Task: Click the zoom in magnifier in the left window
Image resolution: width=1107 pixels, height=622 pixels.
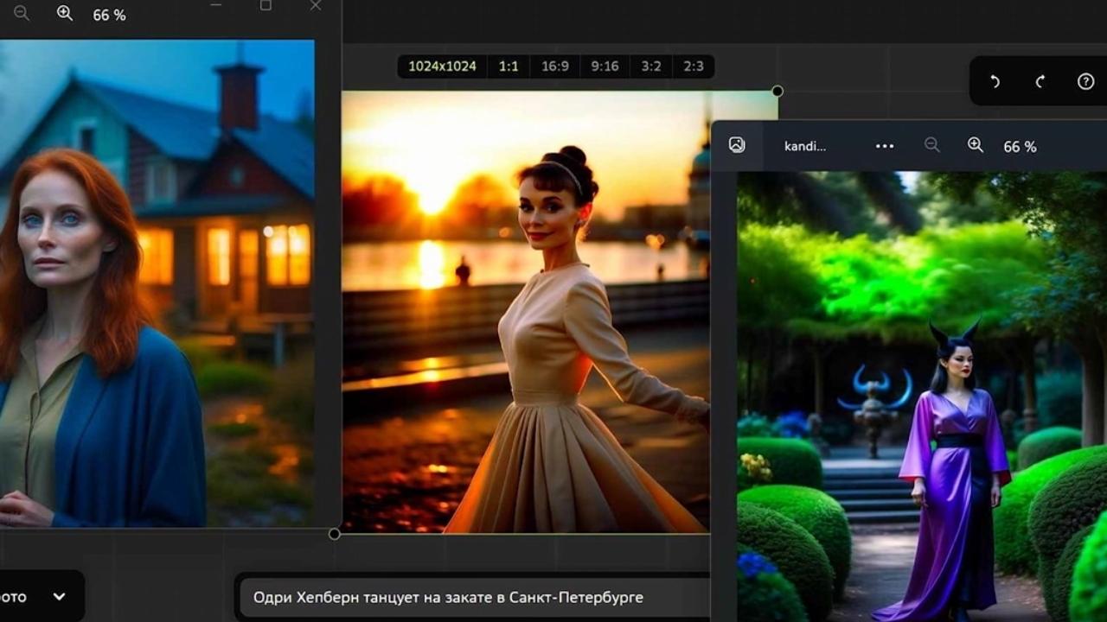Action: [x=65, y=13]
